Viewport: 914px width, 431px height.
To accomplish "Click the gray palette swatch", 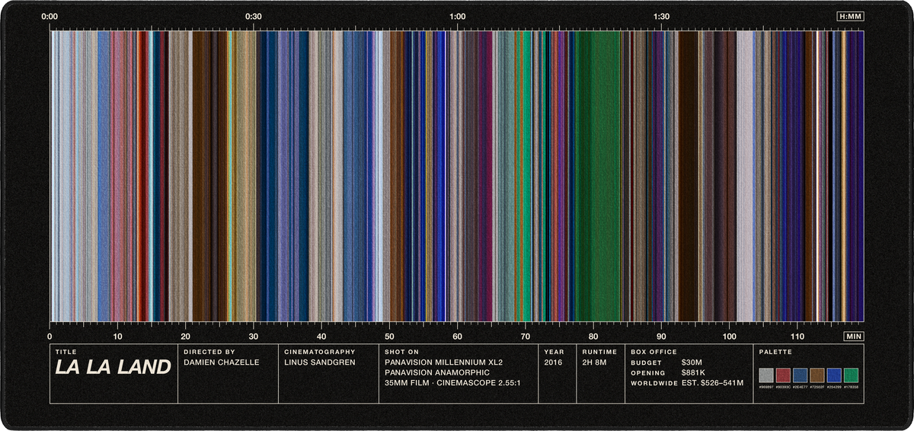I will tap(766, 375).
